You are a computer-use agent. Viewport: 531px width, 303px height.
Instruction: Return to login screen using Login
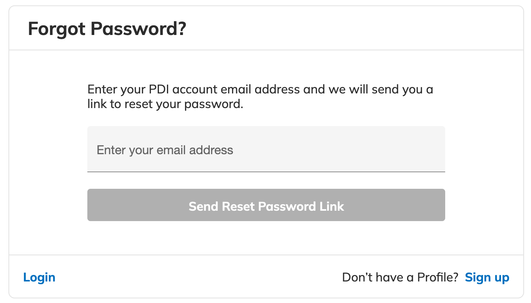pos(39,277)
